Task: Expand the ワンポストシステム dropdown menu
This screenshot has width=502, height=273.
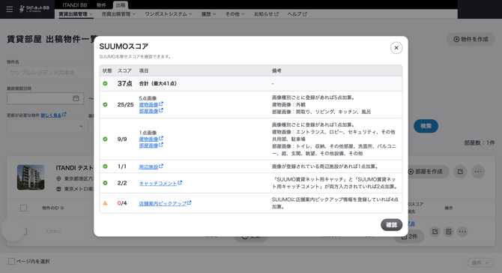Action: (169, 14)
